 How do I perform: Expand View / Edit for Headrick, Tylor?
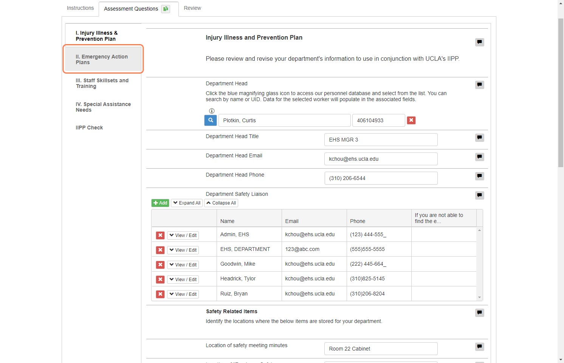pos(183,280)
